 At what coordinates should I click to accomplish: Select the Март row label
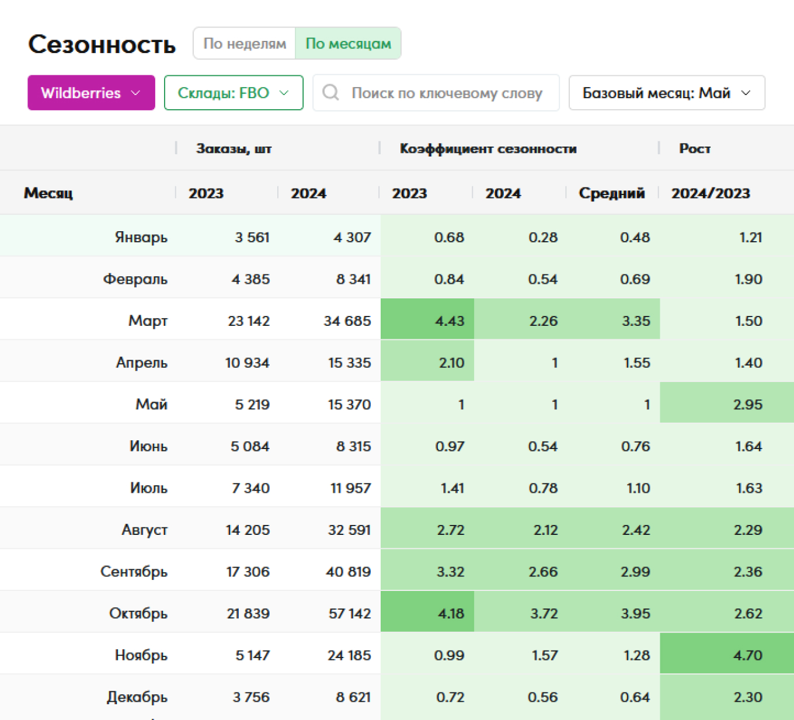coord(148,321)
